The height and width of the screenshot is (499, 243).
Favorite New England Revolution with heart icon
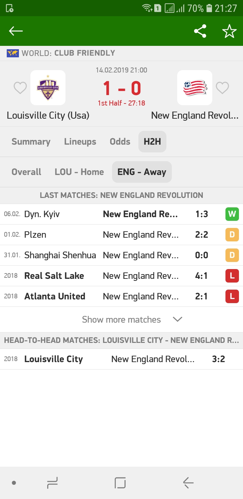[222, 88]
